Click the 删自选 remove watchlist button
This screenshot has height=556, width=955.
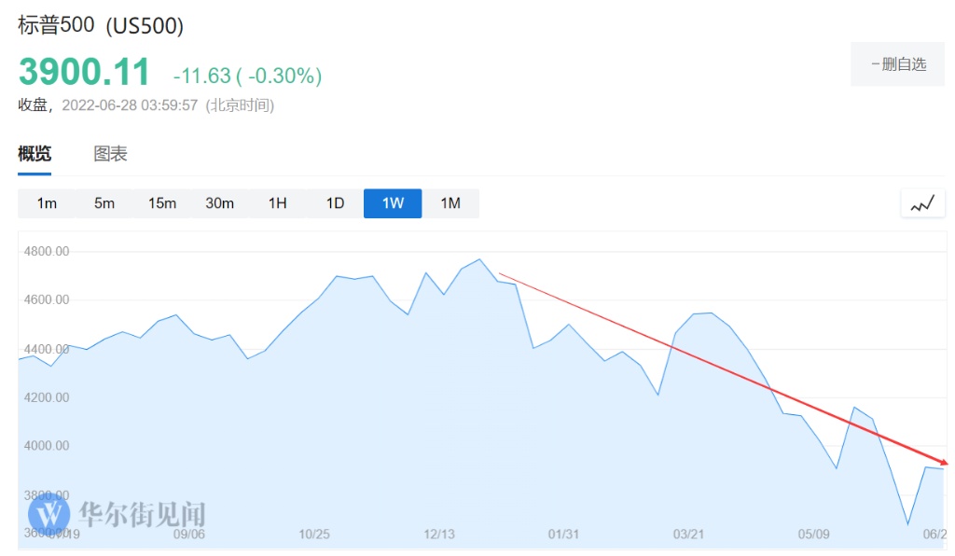(x=897, y=64)
